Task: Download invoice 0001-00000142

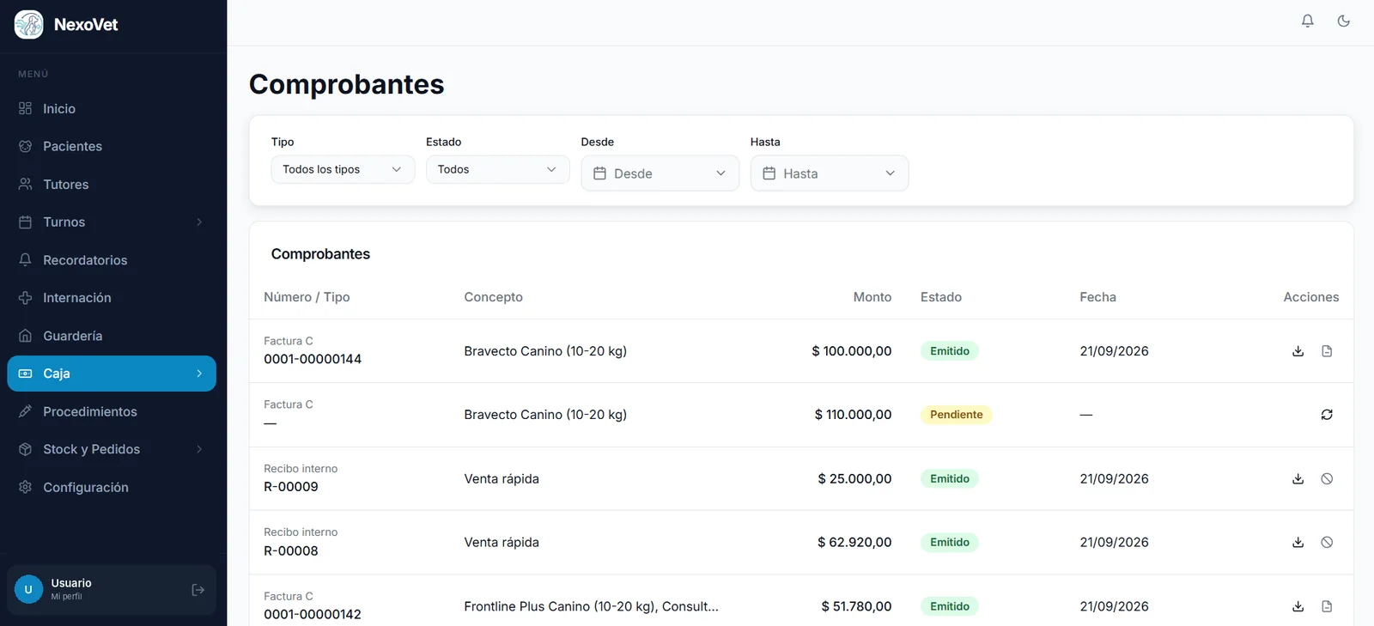Action: coord(1298,606)
